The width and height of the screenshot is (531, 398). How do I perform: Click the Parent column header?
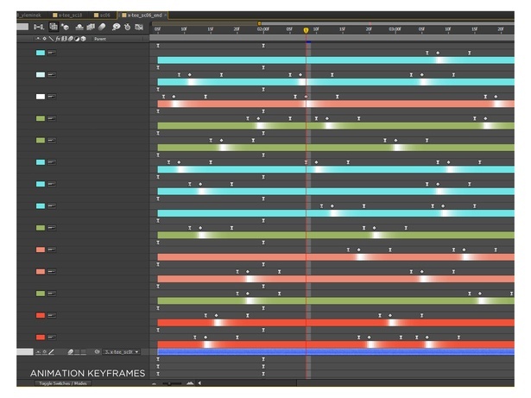coord(100,39)
